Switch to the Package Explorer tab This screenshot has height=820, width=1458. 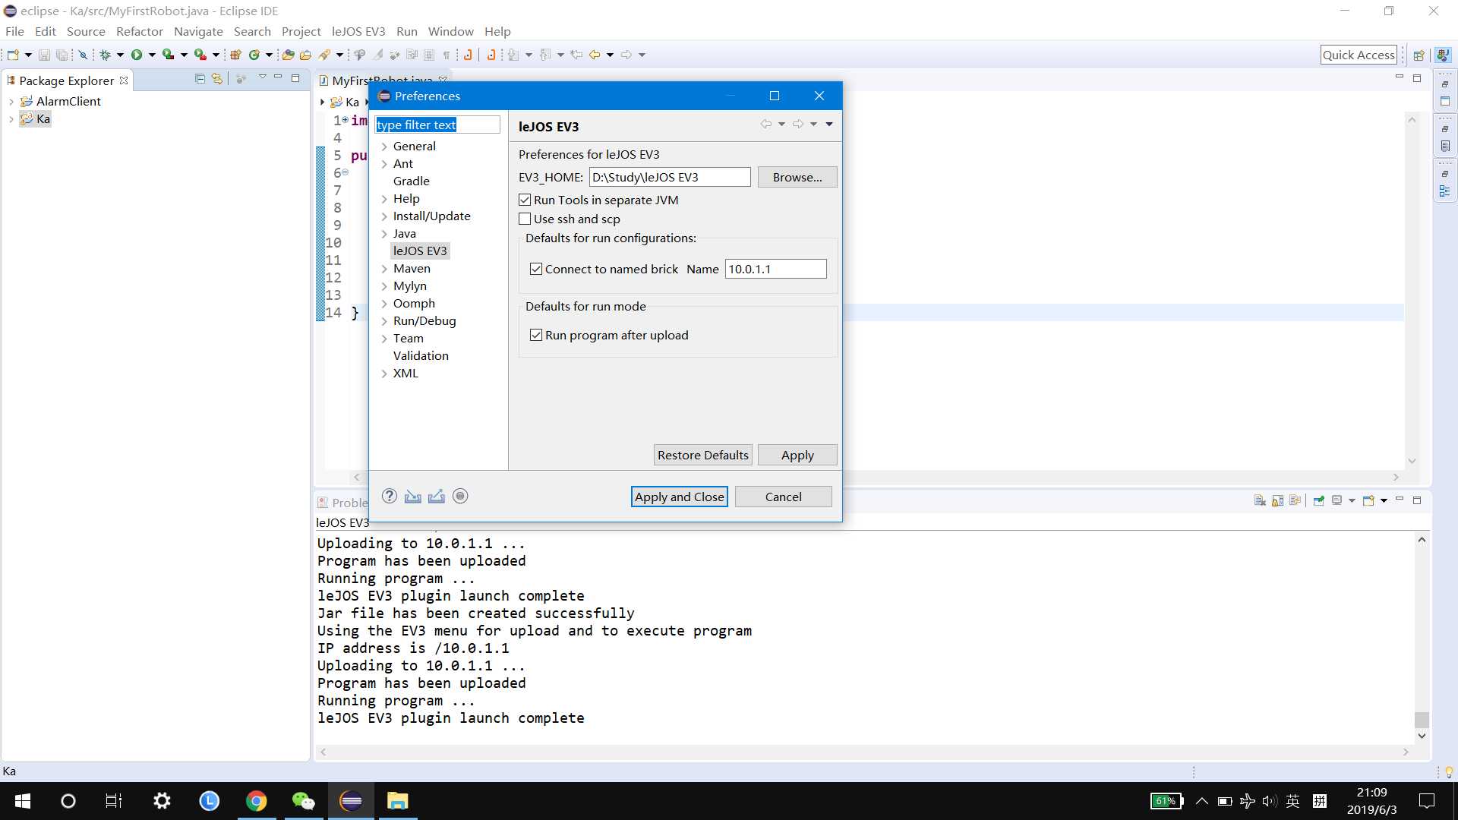coord(67,80)
